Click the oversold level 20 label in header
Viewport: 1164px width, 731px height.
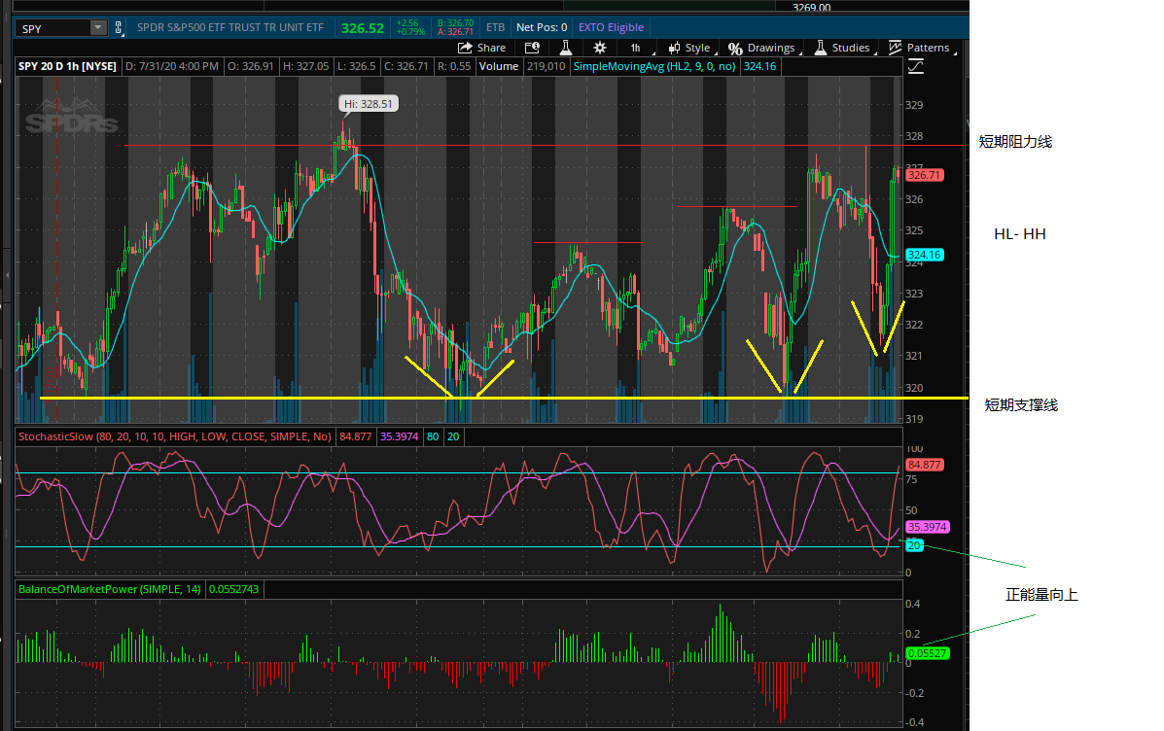click(453, 436)
